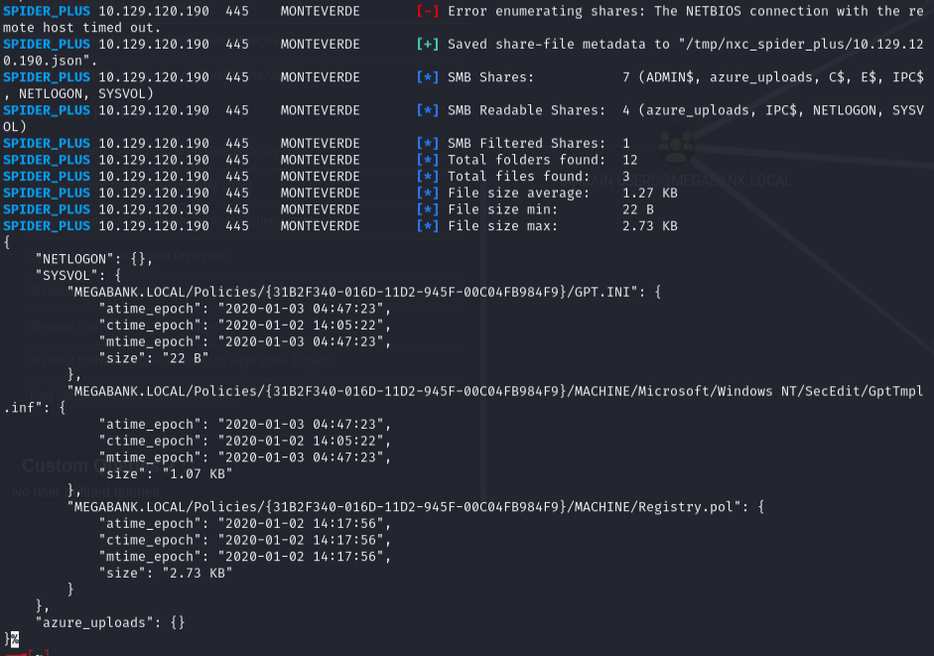Screen dimensions: 934x656
Task: Click the [*] marker beside SMB Shares
Action: click(x=428, y=77)
